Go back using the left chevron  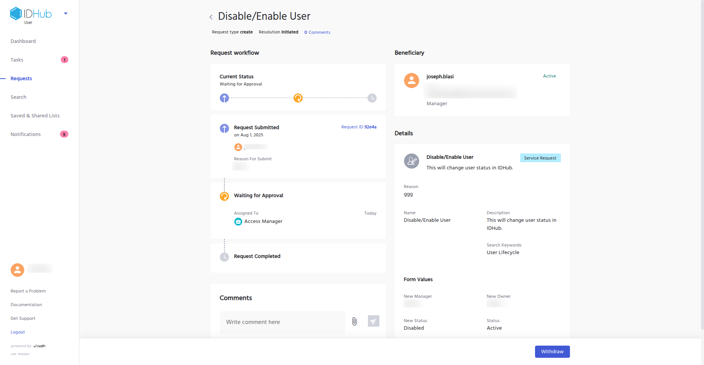tap(211, 17)
